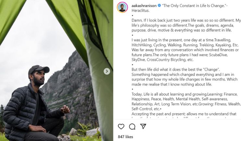Advance to next photo with arrow
The height and width of the screenshot is (141, 241).
pos(107,71)
